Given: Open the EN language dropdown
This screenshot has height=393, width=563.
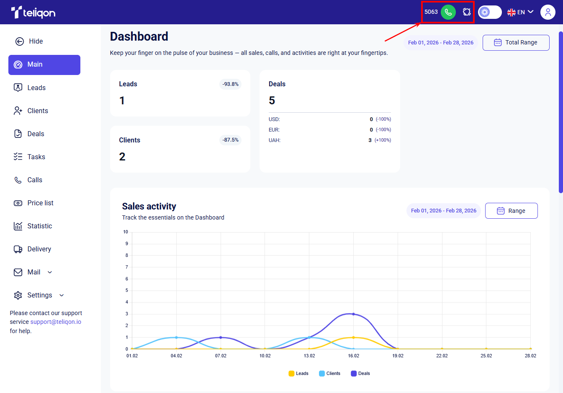Looking at the screenshot, I should pos(520,12).
